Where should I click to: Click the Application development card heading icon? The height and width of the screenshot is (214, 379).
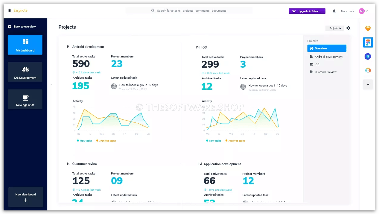pyautogui.click(x=200, y=164)
